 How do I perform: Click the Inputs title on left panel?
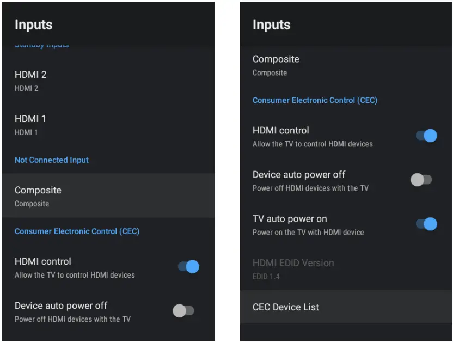34,25
